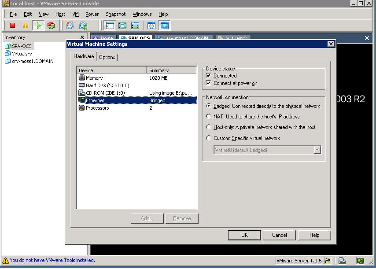Switch to the Options tab
Viewport: 376px width, 269px height.
click(x=107, y=57)
